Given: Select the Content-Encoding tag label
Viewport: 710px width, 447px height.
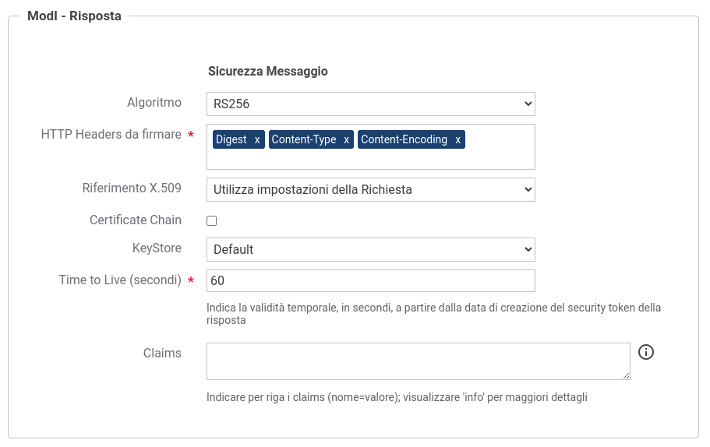Looking at the screenshot, I should click(x=404, y=139).
